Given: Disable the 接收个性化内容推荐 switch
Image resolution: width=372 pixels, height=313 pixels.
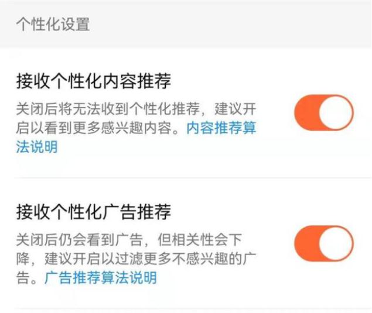Looking at the screenshot, I should point(324,112).
